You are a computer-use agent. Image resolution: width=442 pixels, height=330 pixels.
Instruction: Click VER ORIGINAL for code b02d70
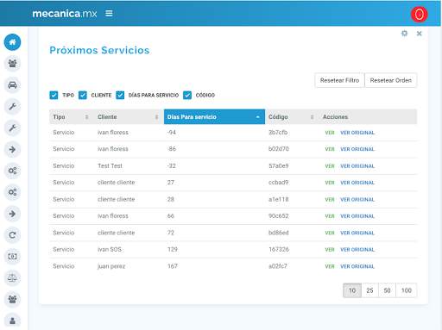point(357,149)
